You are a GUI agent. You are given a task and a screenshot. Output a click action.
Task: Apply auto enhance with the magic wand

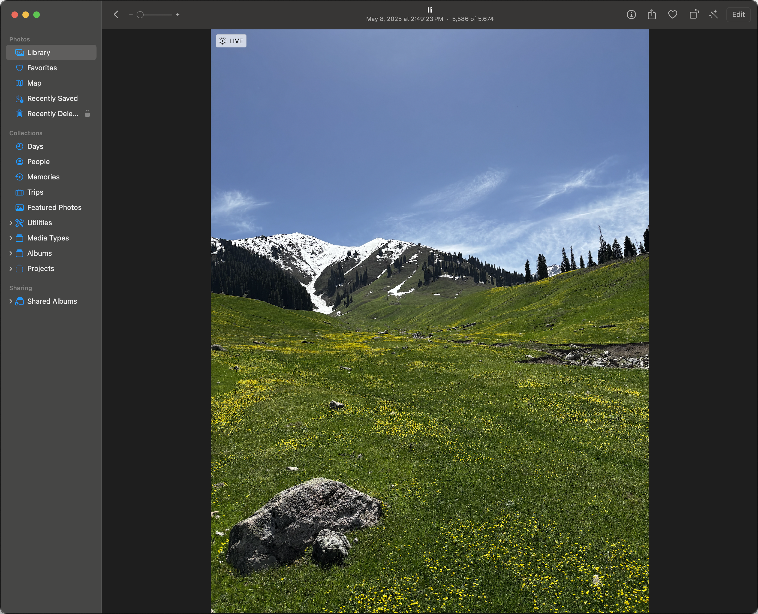714,14
